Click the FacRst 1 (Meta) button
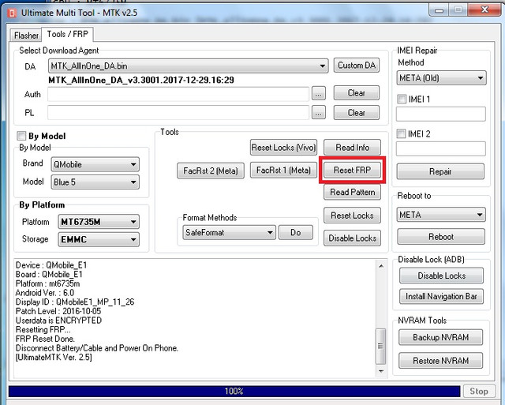The height and width of the screenshot is (405, 505). pyautogui.click(x=283, y=170)
